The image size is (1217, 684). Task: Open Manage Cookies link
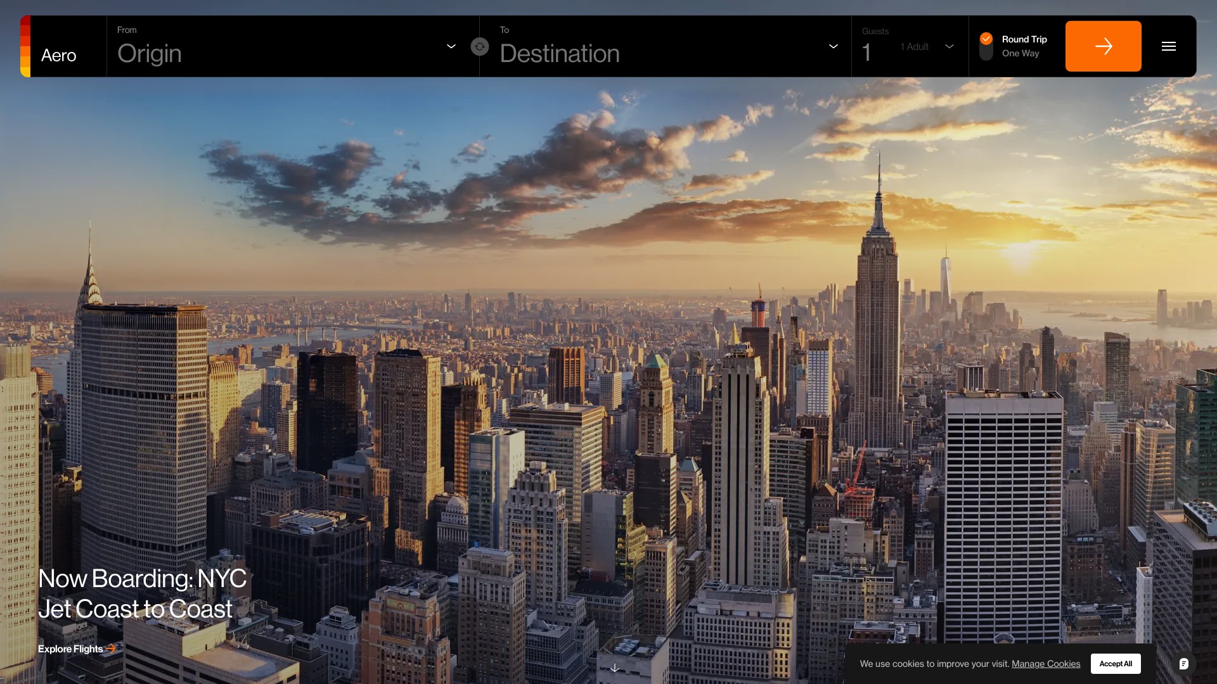pos(1045,664)
